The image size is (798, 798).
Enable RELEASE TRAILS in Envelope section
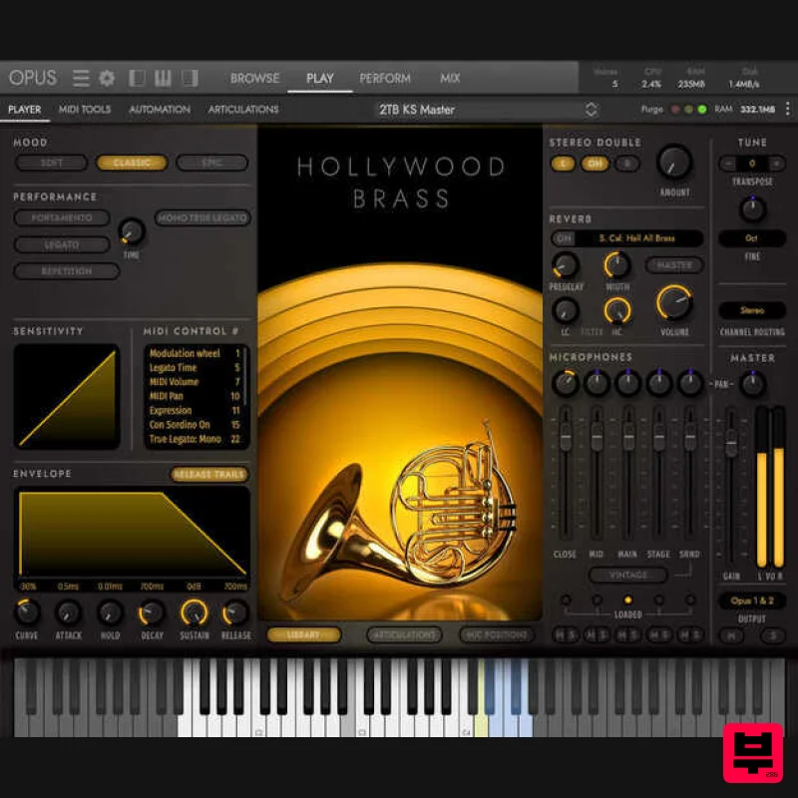point(207,475)
